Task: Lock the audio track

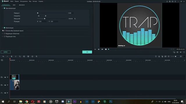Action: (5, 93)
